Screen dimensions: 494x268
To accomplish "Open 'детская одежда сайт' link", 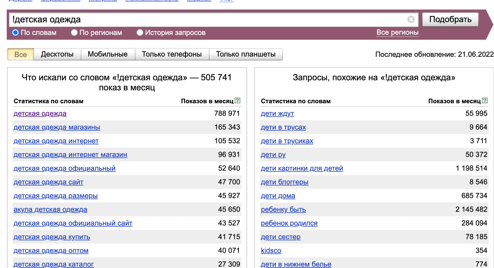I will 49,182.
